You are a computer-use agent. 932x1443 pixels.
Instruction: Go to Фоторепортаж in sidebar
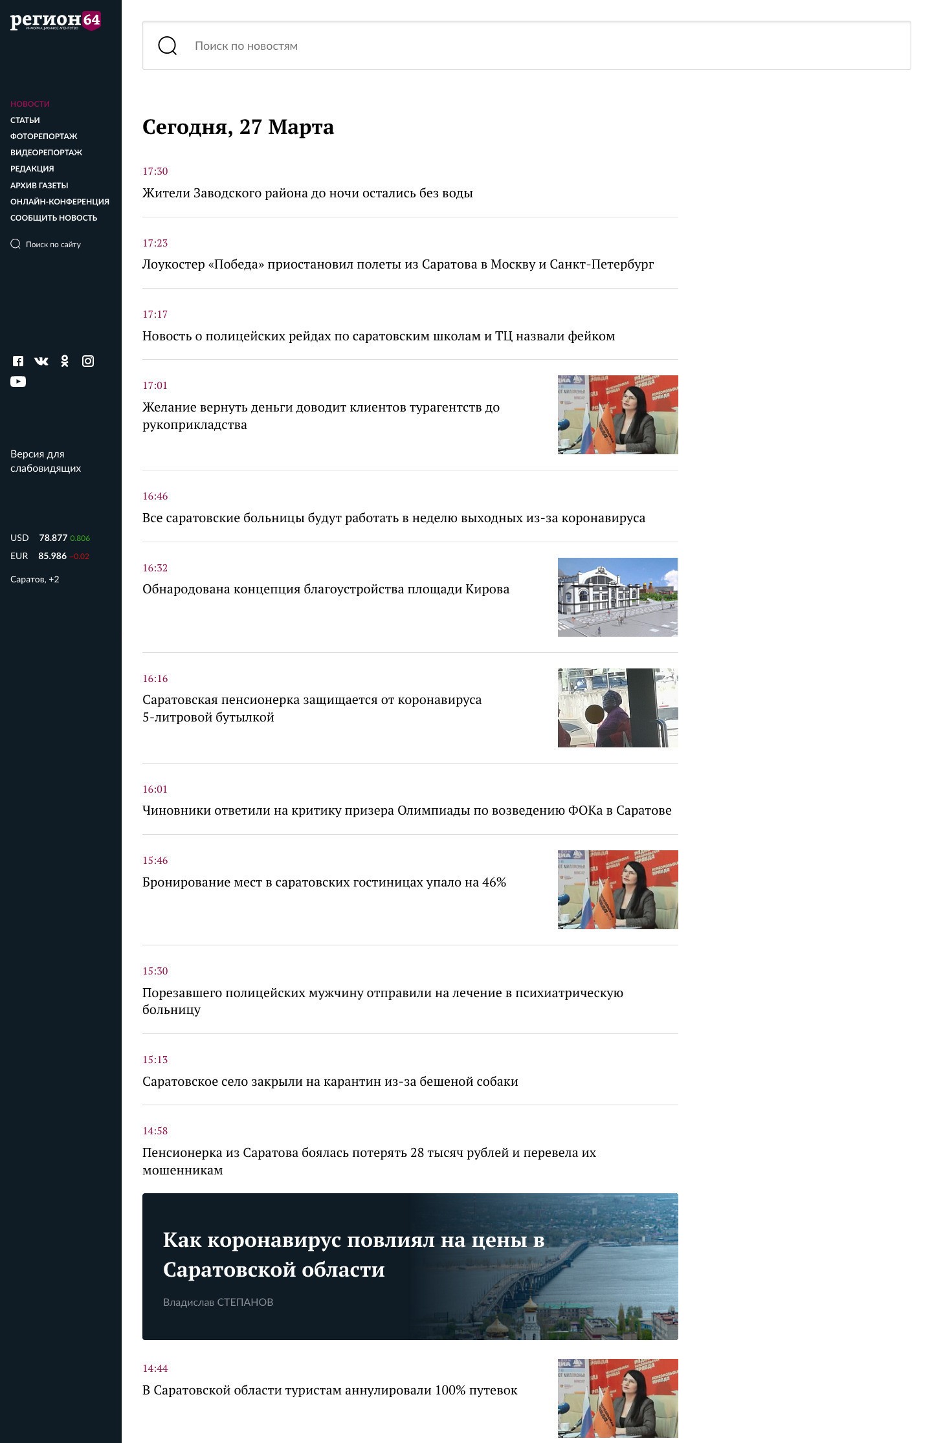(x=43, y=137)
